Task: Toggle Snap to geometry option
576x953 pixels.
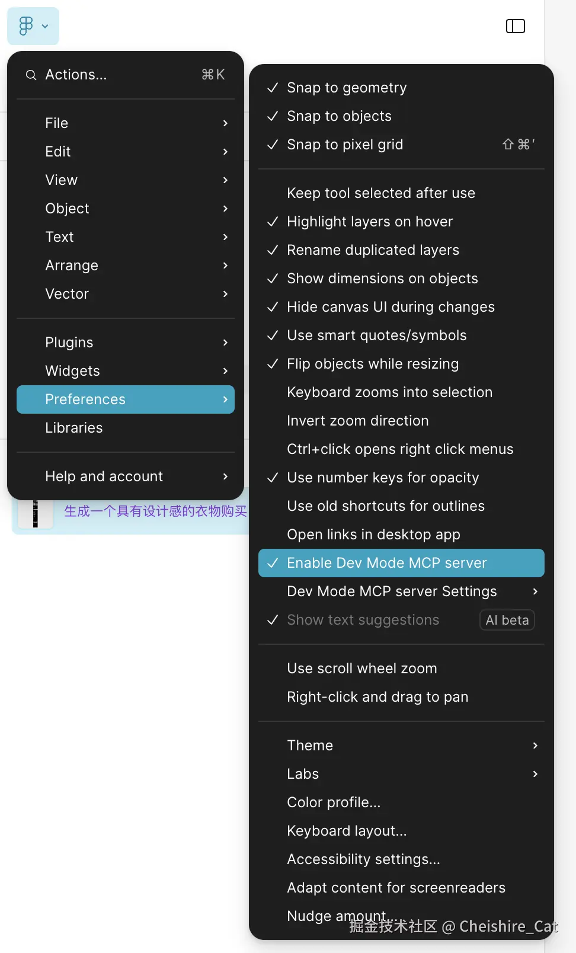Action: point(347,88)
